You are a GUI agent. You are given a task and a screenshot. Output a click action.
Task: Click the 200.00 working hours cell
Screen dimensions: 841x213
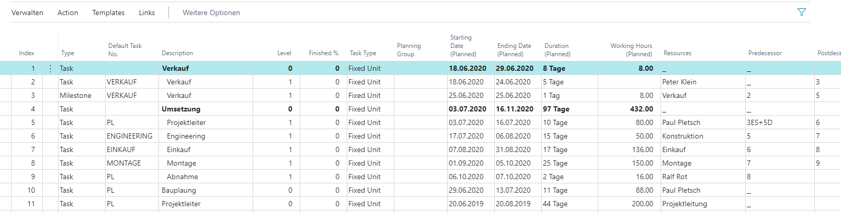coord(642,204)
